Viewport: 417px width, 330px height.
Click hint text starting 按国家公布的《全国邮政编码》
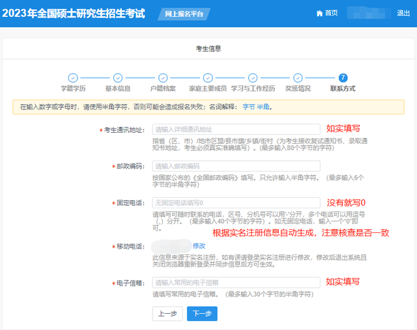[x=258, y=181]
